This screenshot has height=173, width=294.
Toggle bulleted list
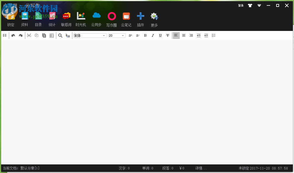[214, 35]
